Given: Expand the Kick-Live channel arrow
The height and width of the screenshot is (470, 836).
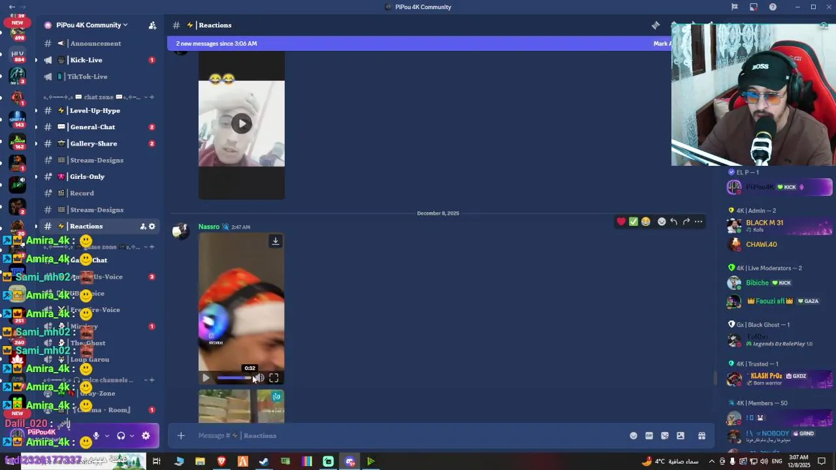Looking at the screenshot, I should [x=36, y=60].
